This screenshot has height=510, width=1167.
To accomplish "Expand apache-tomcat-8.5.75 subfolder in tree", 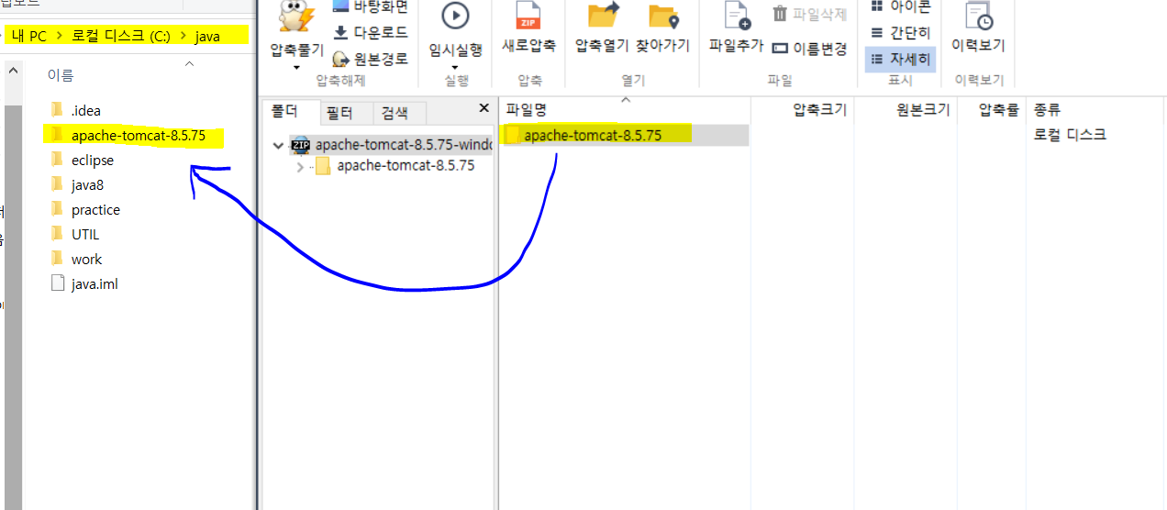I will [x=300, y=167].
